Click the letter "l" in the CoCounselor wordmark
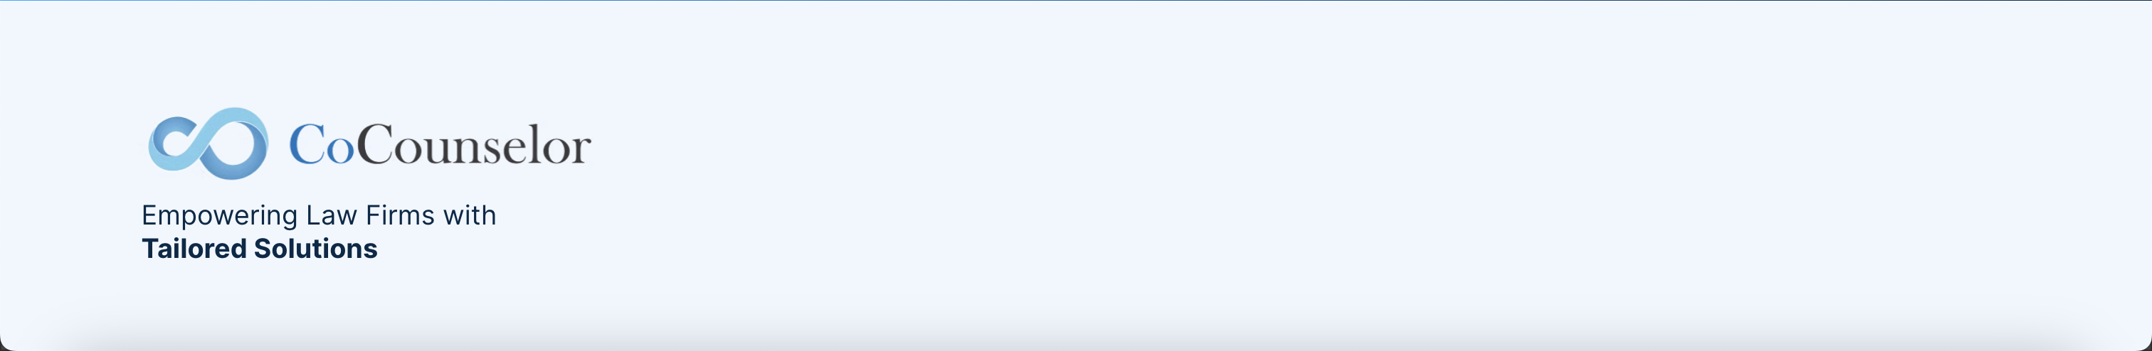 (x=535, y=144)
